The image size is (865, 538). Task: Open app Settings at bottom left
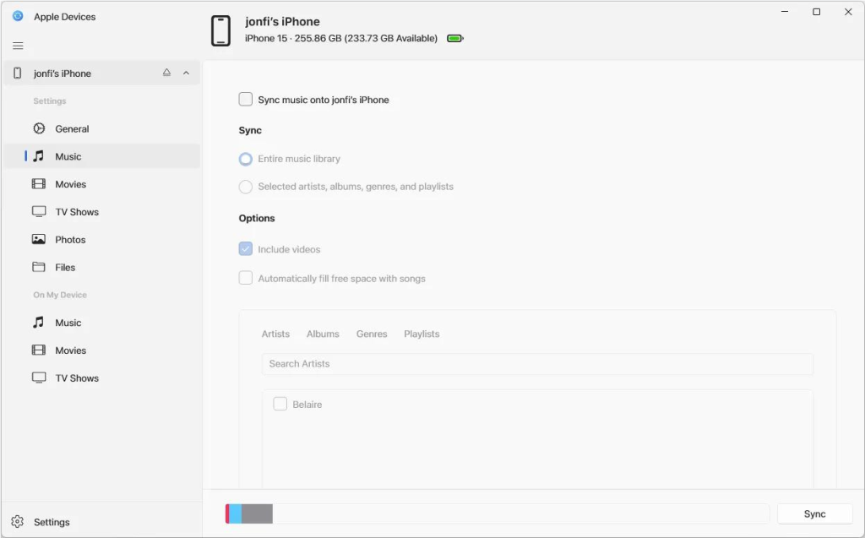pyautogui.click(x=102, y=522)
